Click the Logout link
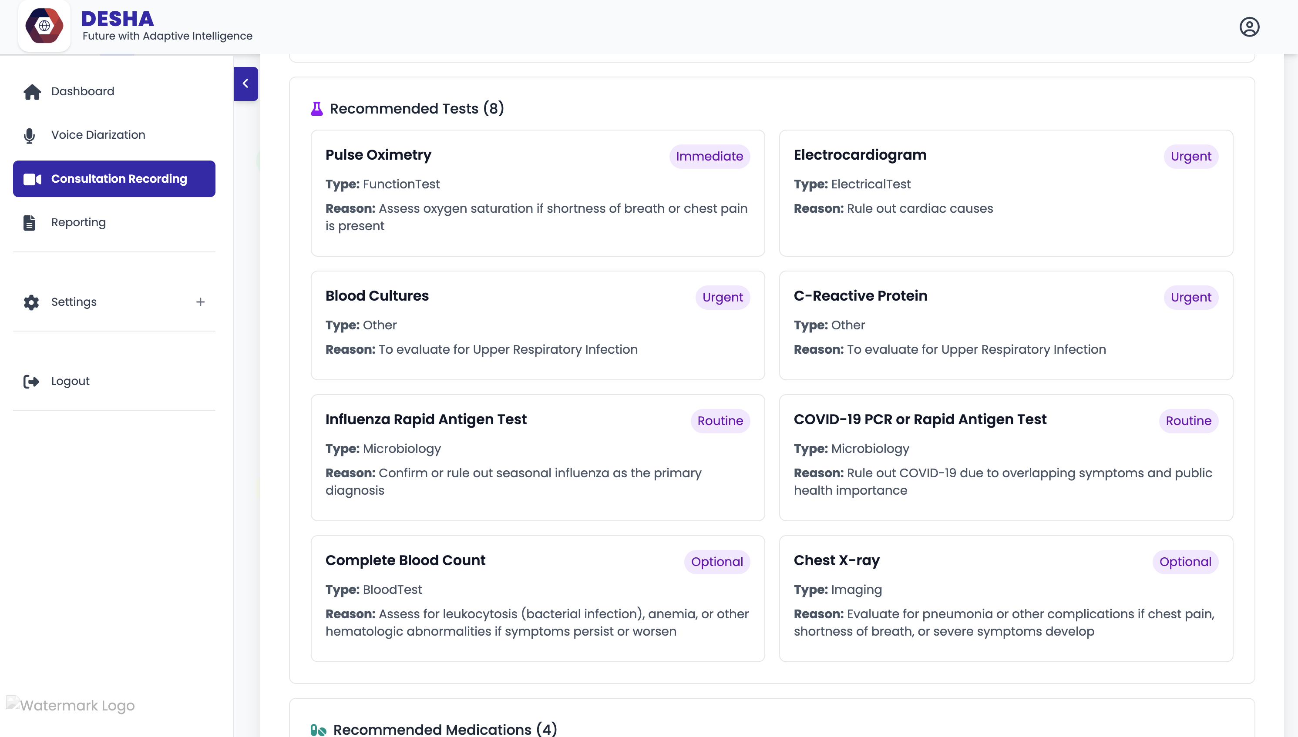 pos(70,381)
